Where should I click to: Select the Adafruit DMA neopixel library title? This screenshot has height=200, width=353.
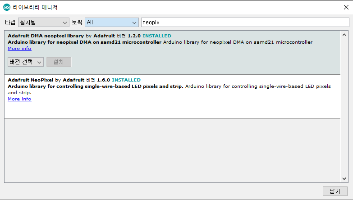pos(46,36)
